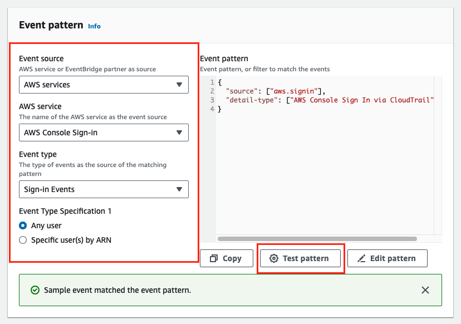Expand the Sign-in Events dropdown
461x324 pixels.
tap(104, 189)
